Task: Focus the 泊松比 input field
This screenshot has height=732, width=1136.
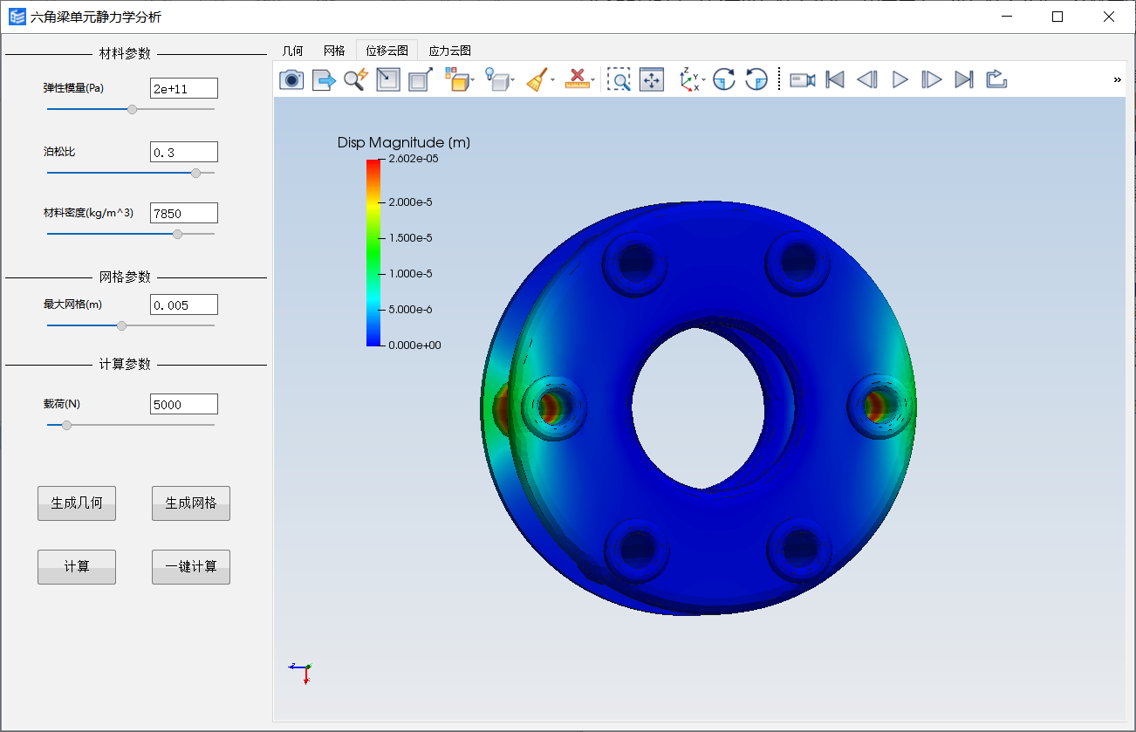Action: tap(184, 152)
